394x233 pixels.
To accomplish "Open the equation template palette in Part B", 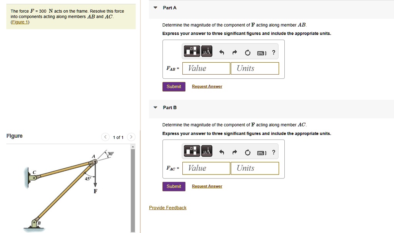I will click(192, 151).
